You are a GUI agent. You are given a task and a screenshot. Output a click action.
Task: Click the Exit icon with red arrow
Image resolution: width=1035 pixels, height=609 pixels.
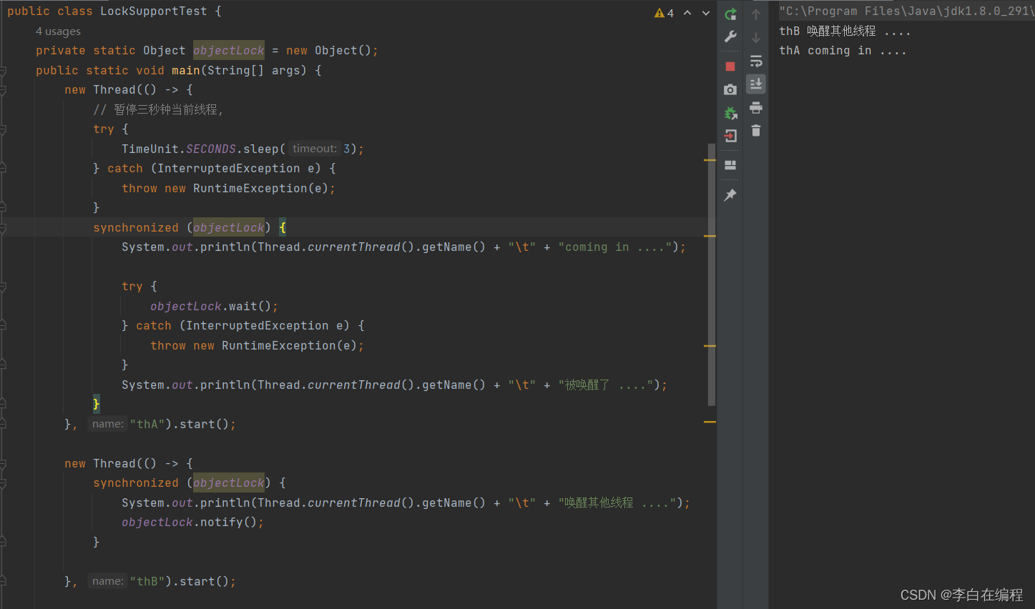coord(730,136)
